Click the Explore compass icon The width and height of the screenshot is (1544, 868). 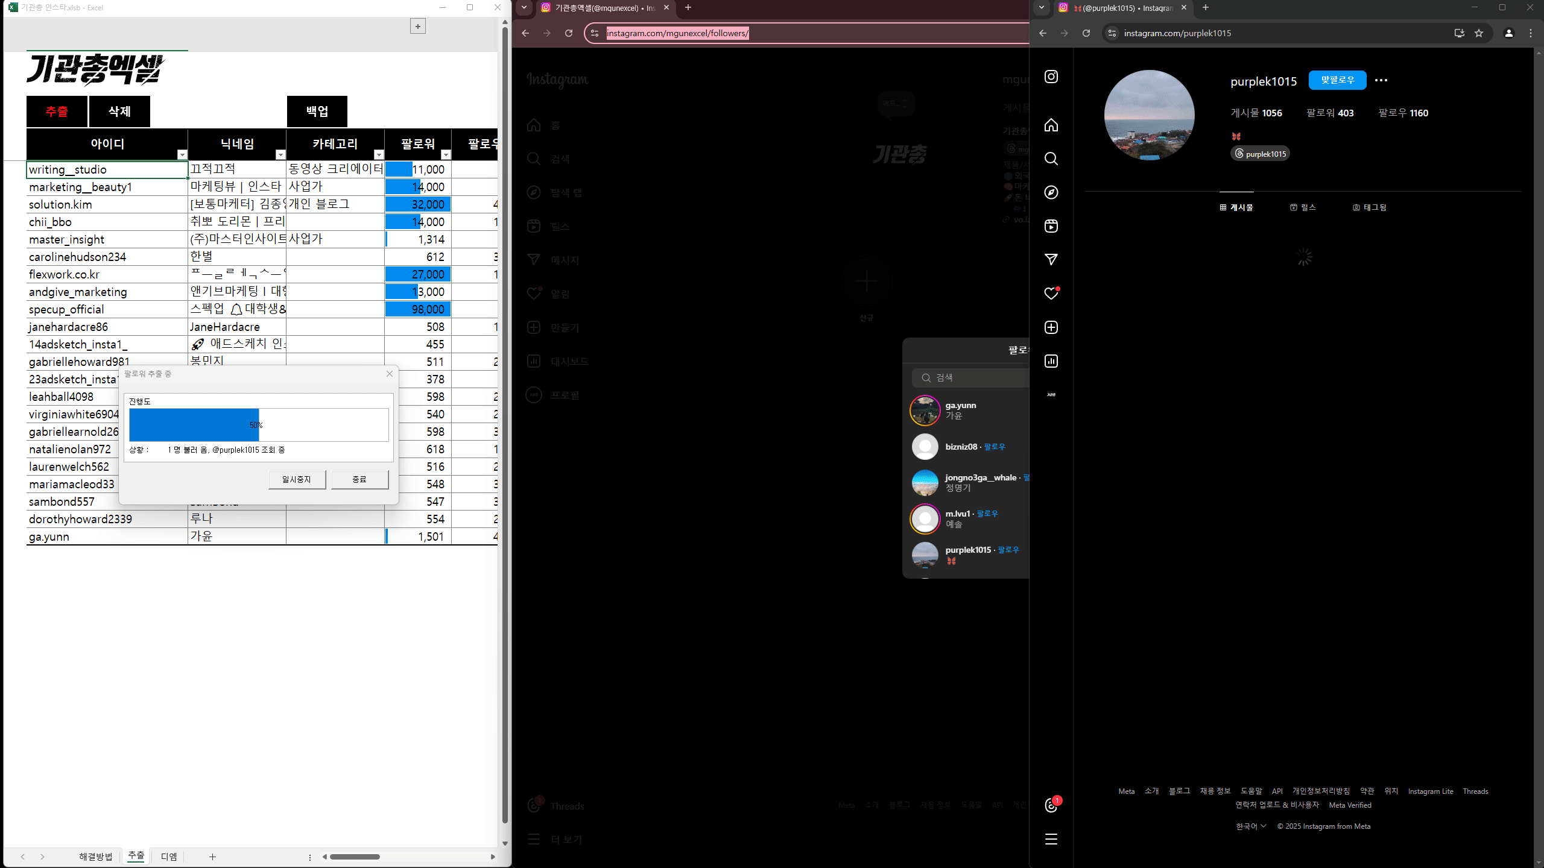point(1051,192)
